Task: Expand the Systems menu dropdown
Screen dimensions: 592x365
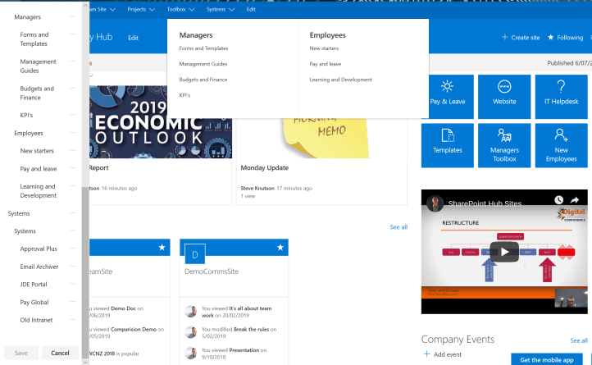Action: click(x=221, y=9)
